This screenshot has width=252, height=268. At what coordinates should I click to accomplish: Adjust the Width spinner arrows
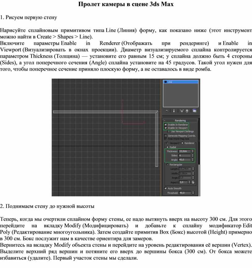click(193, 173)
